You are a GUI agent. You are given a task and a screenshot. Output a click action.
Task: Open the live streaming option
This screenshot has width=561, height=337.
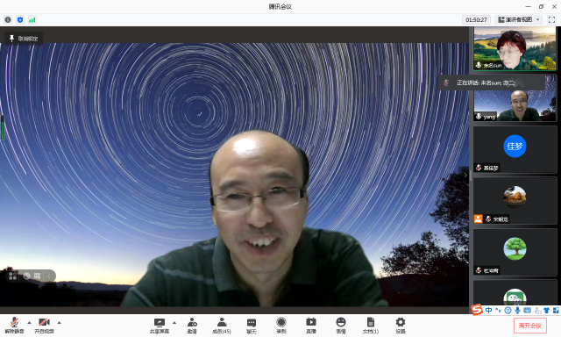311,326
